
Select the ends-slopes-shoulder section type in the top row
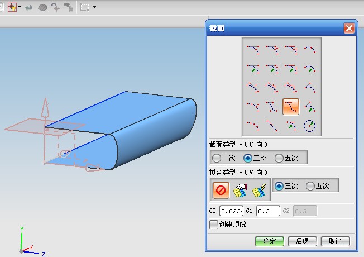[x=272, y=50]
